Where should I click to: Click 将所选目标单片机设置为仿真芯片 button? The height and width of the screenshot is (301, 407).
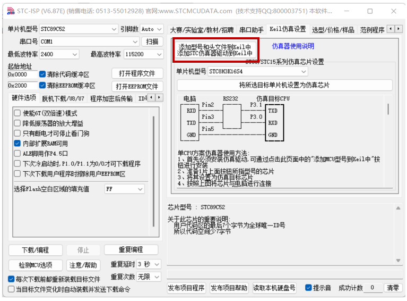pos(284,85)
